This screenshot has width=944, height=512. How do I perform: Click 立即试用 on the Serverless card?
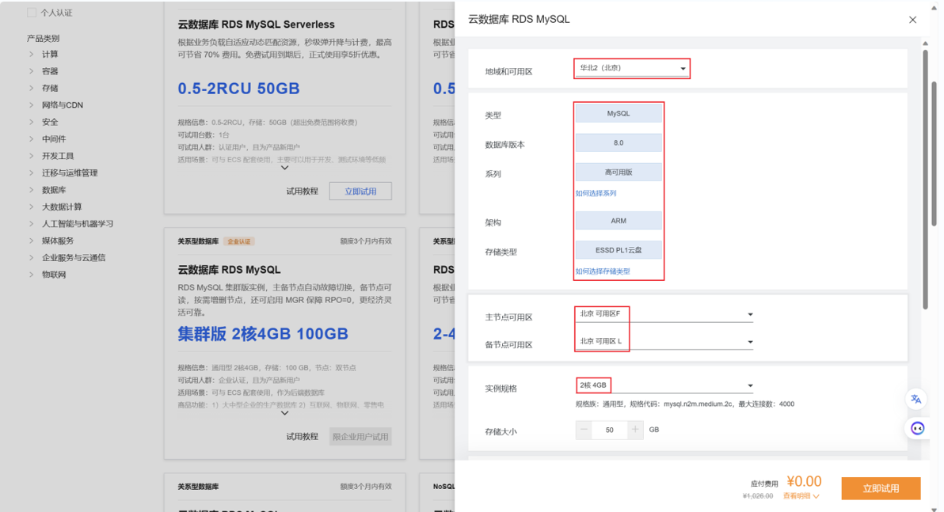pos(360,192)
